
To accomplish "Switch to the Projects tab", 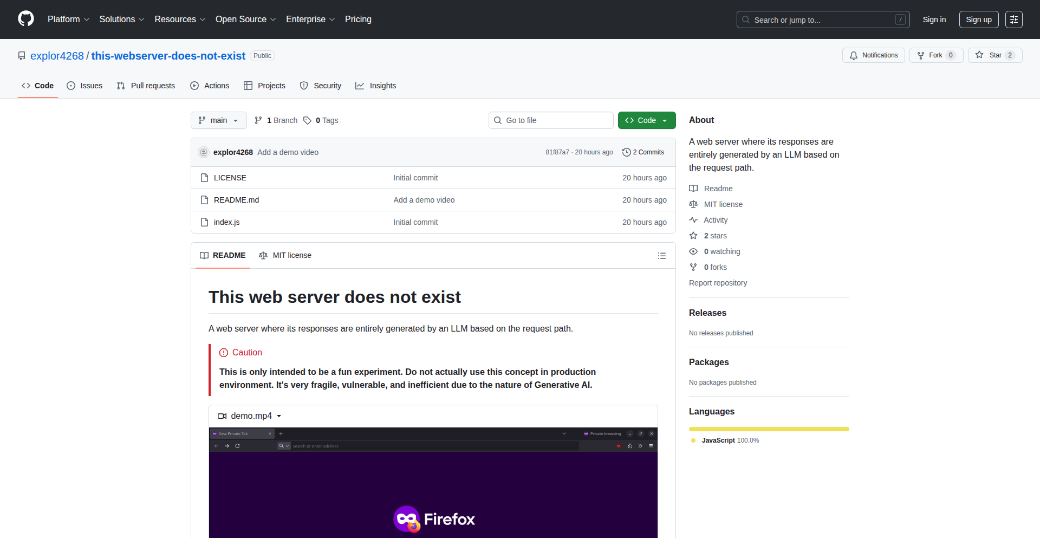I will point(264,86).
